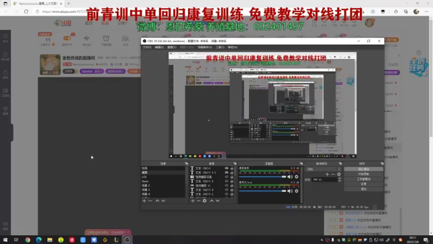Adjust the Mic/Aux volume slider
The width and height of the screenshot is (433, 244).
click(x=263, y=191)
